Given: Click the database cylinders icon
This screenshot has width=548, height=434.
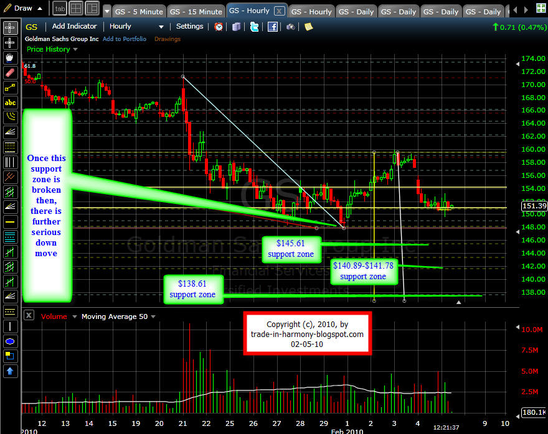Looking at the screenshot, I should coord(236,27).
